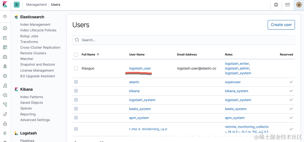Open Index Management in Elasticsearch section
This screenshot has height=142, width=304.
point(35,24)
